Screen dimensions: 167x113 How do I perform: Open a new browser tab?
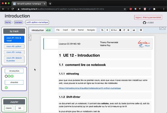50,4
